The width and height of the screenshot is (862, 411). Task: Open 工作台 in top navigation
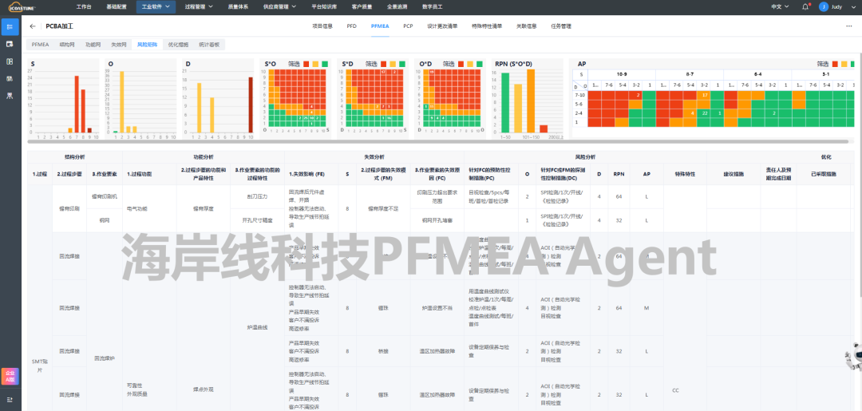[x=84, y=6]
